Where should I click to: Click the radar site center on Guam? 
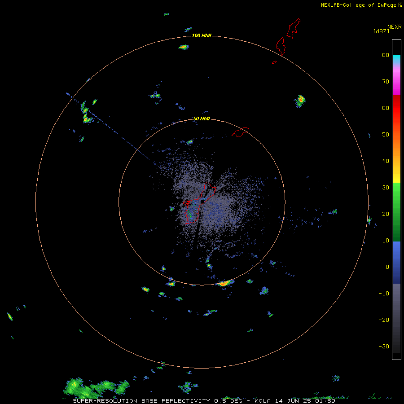(x=202, y=202)
